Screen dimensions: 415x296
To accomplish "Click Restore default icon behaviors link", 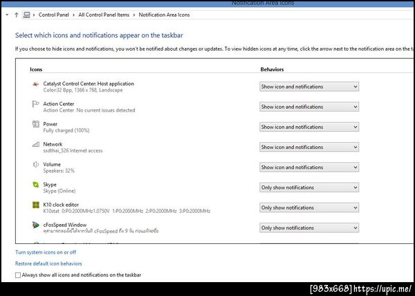I will (x=48, y=263).
